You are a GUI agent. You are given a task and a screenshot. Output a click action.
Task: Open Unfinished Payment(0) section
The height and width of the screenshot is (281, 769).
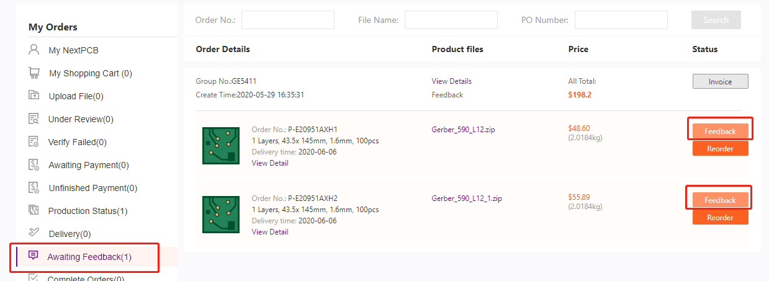[x=92, y=188]
